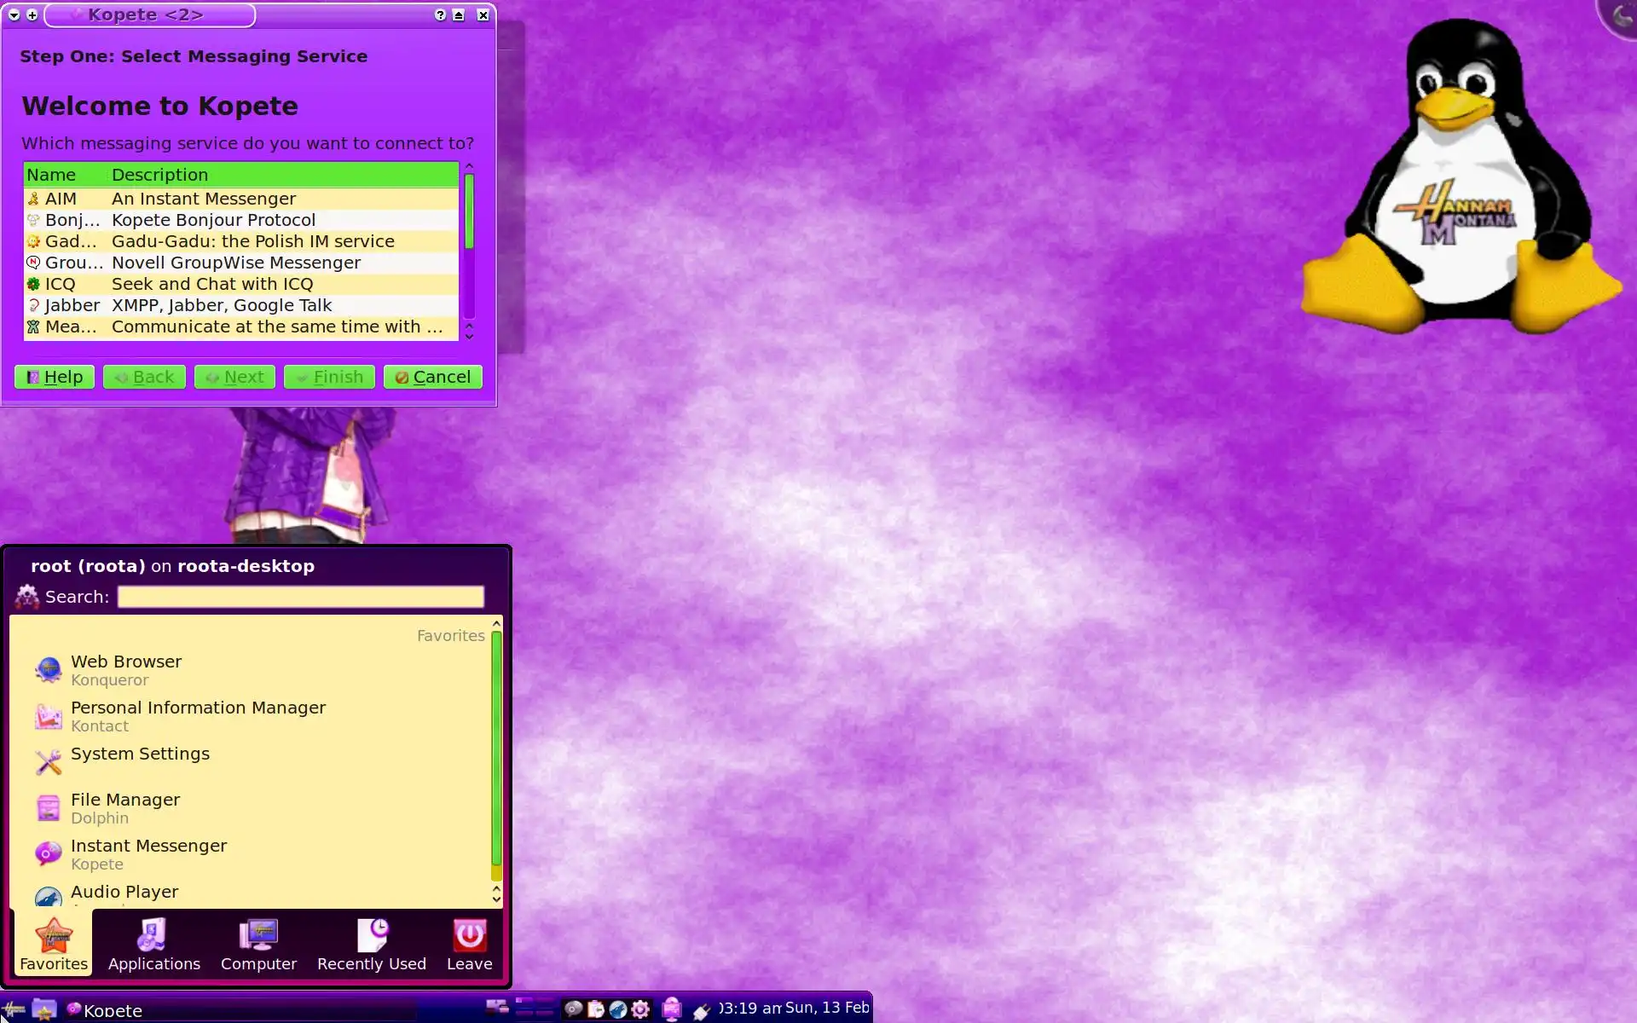The width and height of the screenshot is (1637, 1023).
Task: Show Recently Used tab
Action: click(x=371, y=945)
